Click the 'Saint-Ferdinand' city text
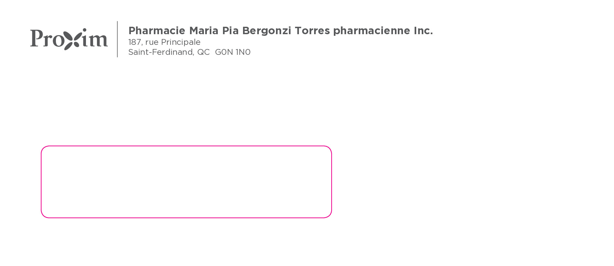The width and height of the screenshot is (614, 266). tap(161, 52)
